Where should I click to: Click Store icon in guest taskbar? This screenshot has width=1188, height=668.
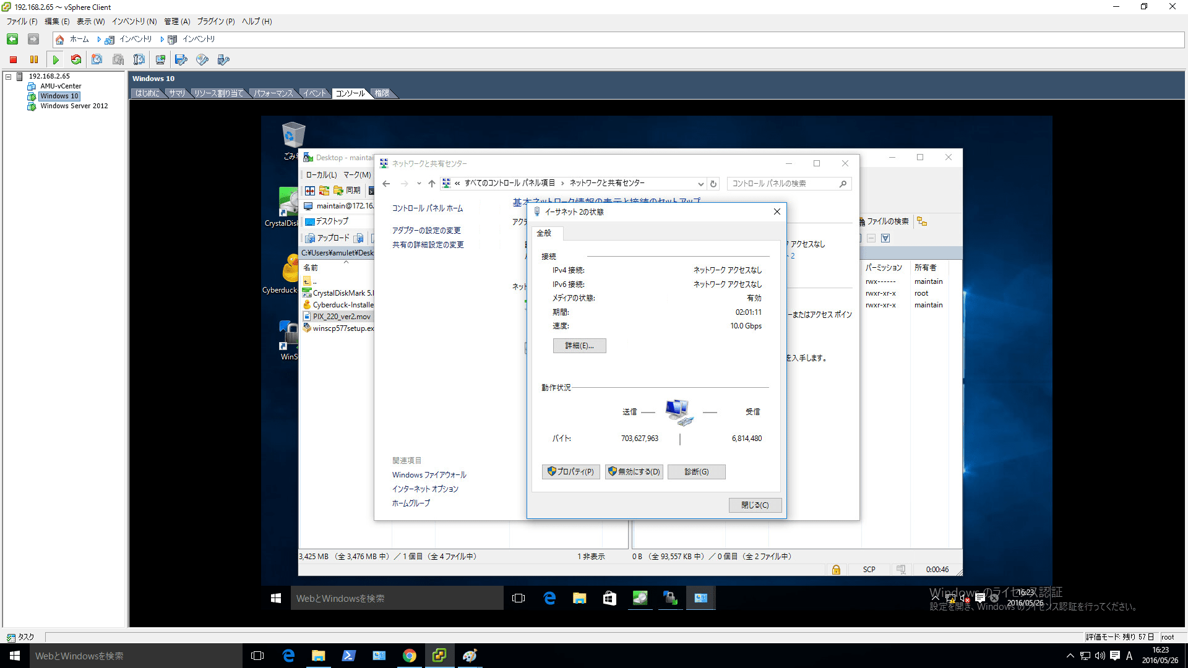pyautogui.click(x=609, y=598)
